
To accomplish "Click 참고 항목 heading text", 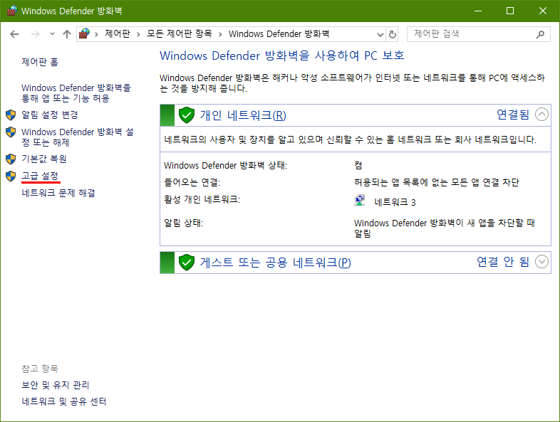I will [40, 369].
